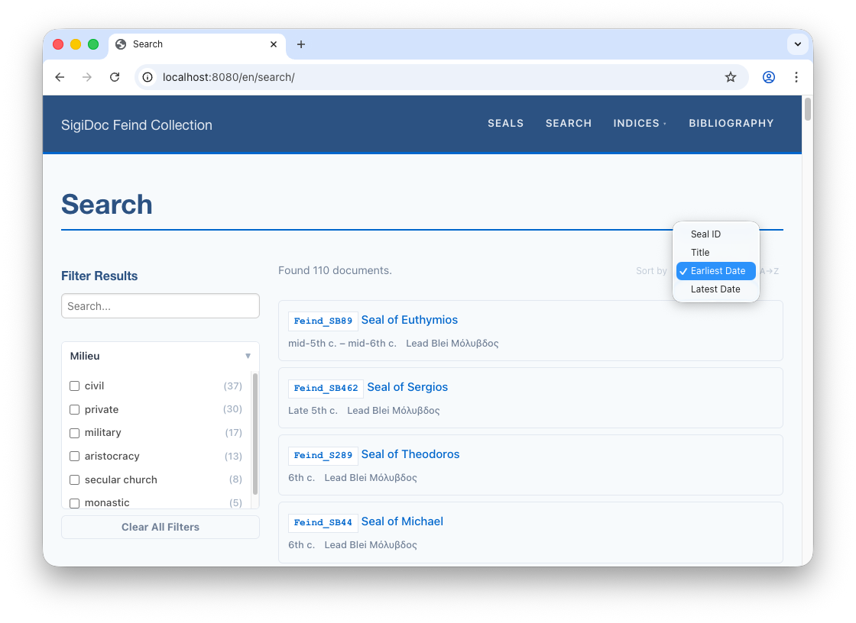View site information icon in address bar
Viewport: 856px width, 623px height.
pyautogui.click(x=148, y=77)
